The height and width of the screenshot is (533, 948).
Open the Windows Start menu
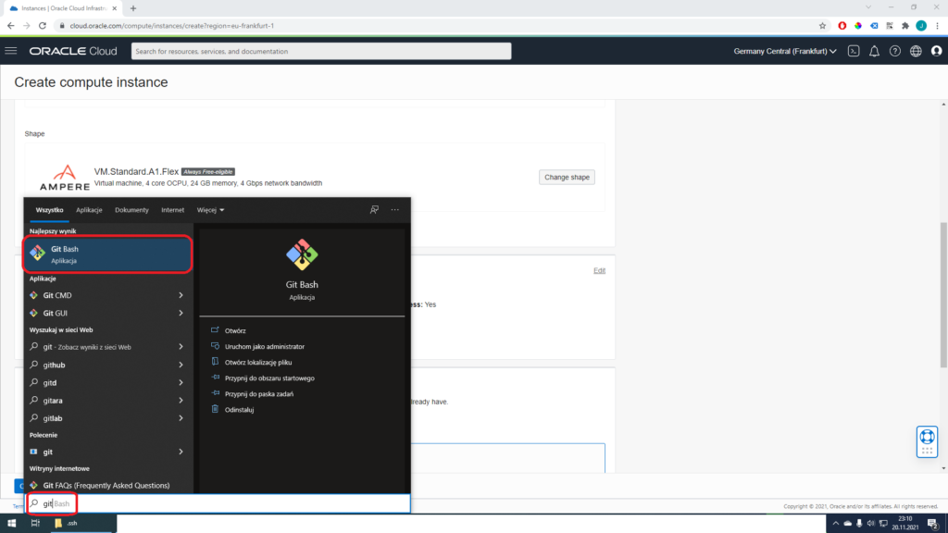click(11, 524)
